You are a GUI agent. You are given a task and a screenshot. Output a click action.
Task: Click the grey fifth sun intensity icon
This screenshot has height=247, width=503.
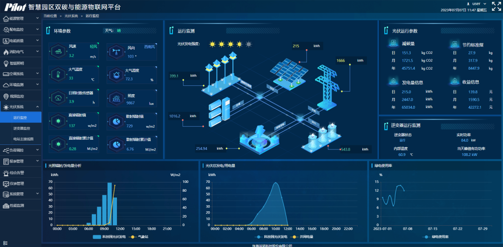249,44
